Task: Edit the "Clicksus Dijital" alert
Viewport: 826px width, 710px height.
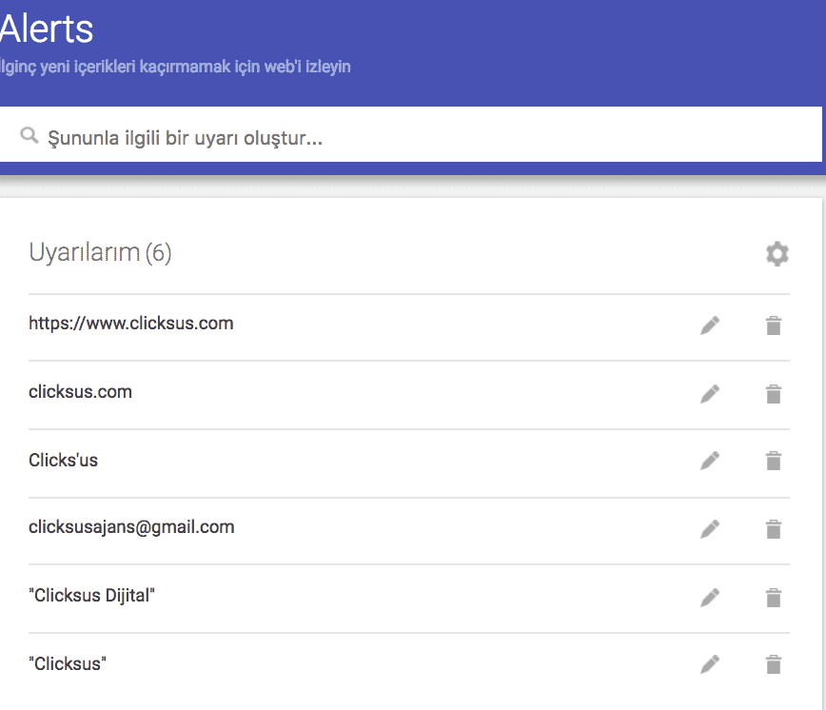Action: (710, 597)
